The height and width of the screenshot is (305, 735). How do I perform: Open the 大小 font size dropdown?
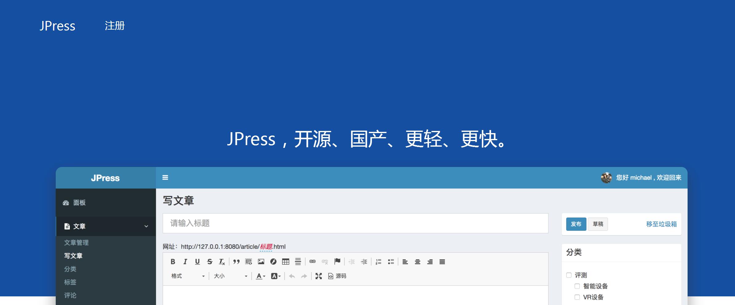coord(230,276)
